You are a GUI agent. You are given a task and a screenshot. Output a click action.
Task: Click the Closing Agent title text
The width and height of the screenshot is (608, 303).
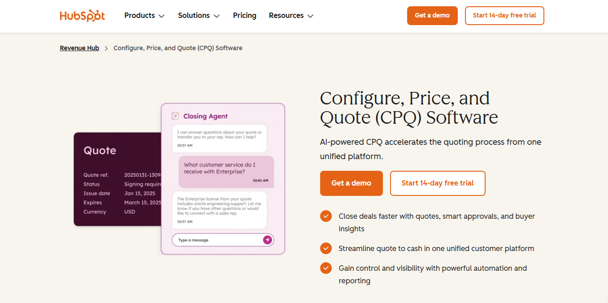(x=205, y=116)
